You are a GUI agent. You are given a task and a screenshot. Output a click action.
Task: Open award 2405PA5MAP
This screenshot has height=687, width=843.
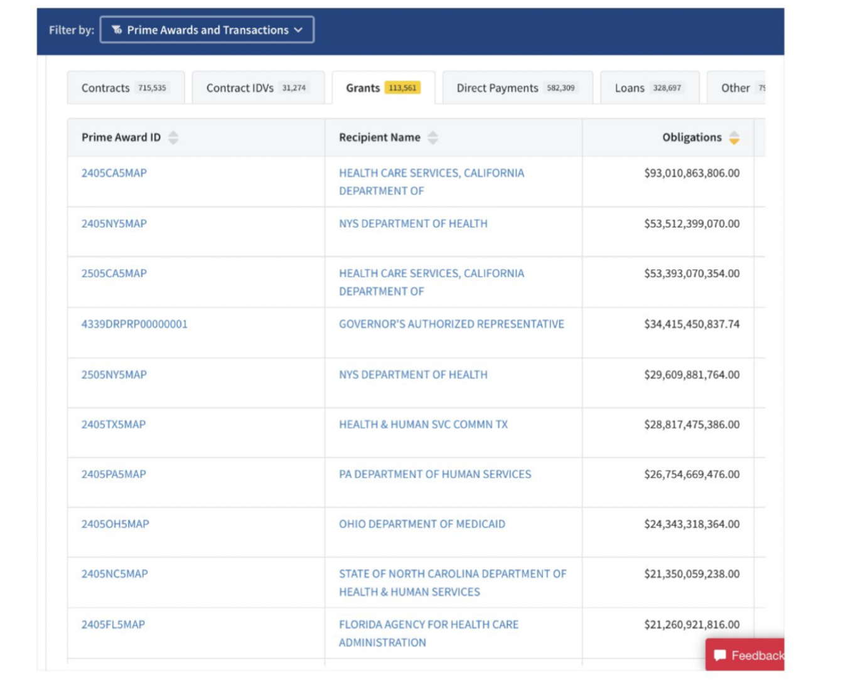click(x=114, y=474)
